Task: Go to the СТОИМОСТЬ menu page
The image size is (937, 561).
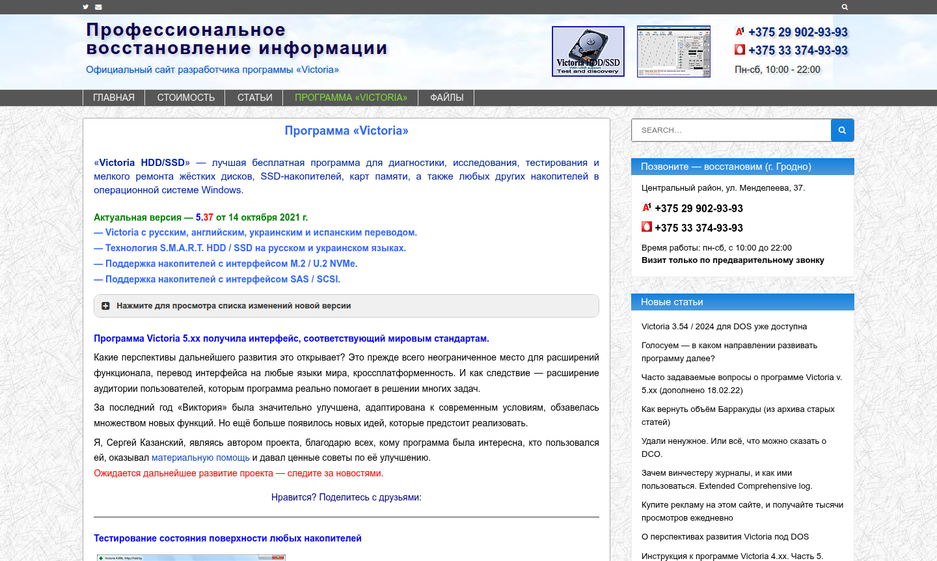Action: (185, 98)
